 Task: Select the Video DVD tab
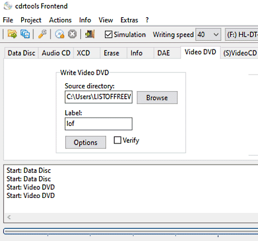click(x=200, y=52)
